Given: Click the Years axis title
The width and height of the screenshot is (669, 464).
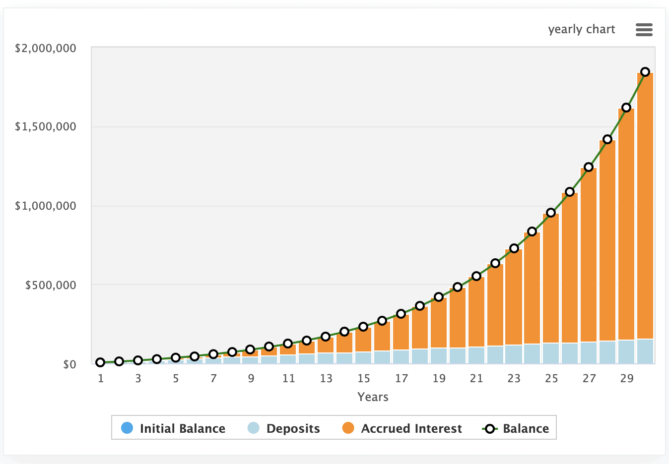Looking at the screenshot, I should [373, 397].
